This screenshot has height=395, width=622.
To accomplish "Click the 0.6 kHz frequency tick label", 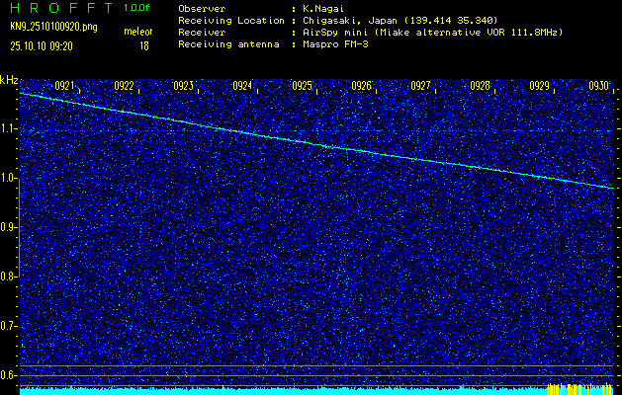I will tap(9, 375).
